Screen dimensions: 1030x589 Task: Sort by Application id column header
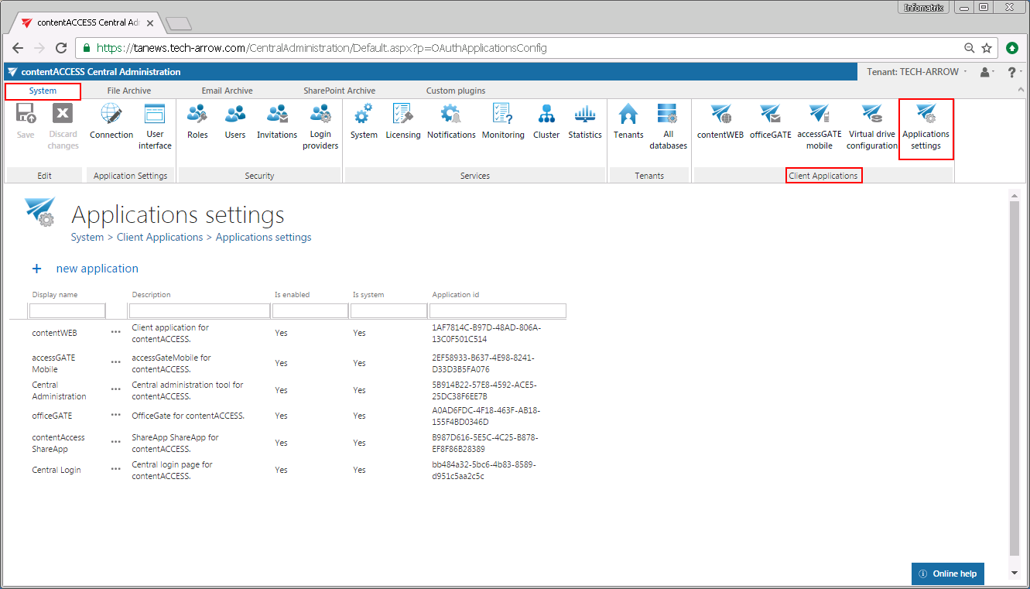coord(456,295)
